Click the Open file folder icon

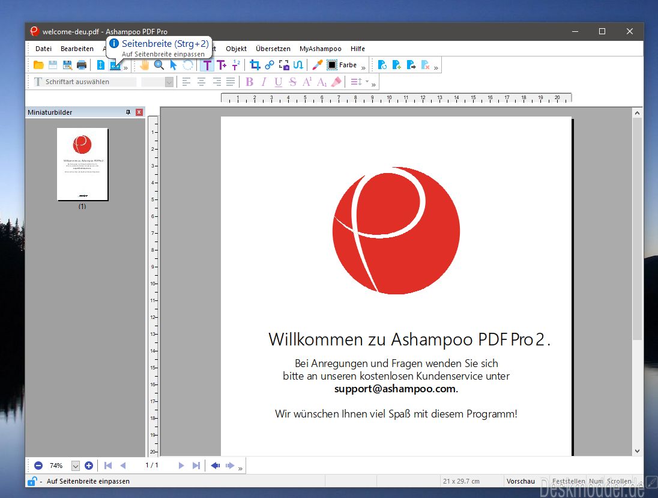pyautogui.click(x=38, y=65)
